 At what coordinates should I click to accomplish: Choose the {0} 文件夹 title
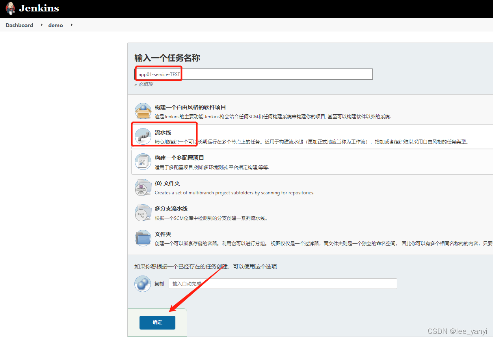(x=167, y=183)
